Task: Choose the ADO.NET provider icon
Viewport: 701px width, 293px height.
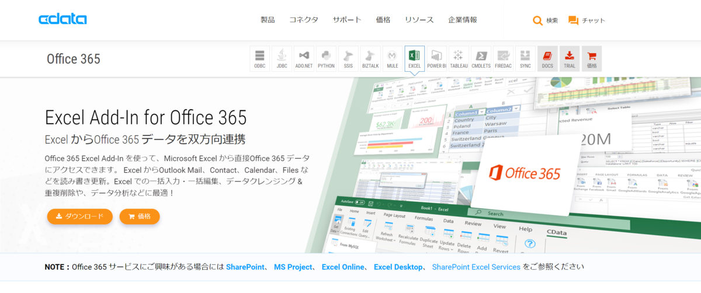Action: tap(304, 59)
